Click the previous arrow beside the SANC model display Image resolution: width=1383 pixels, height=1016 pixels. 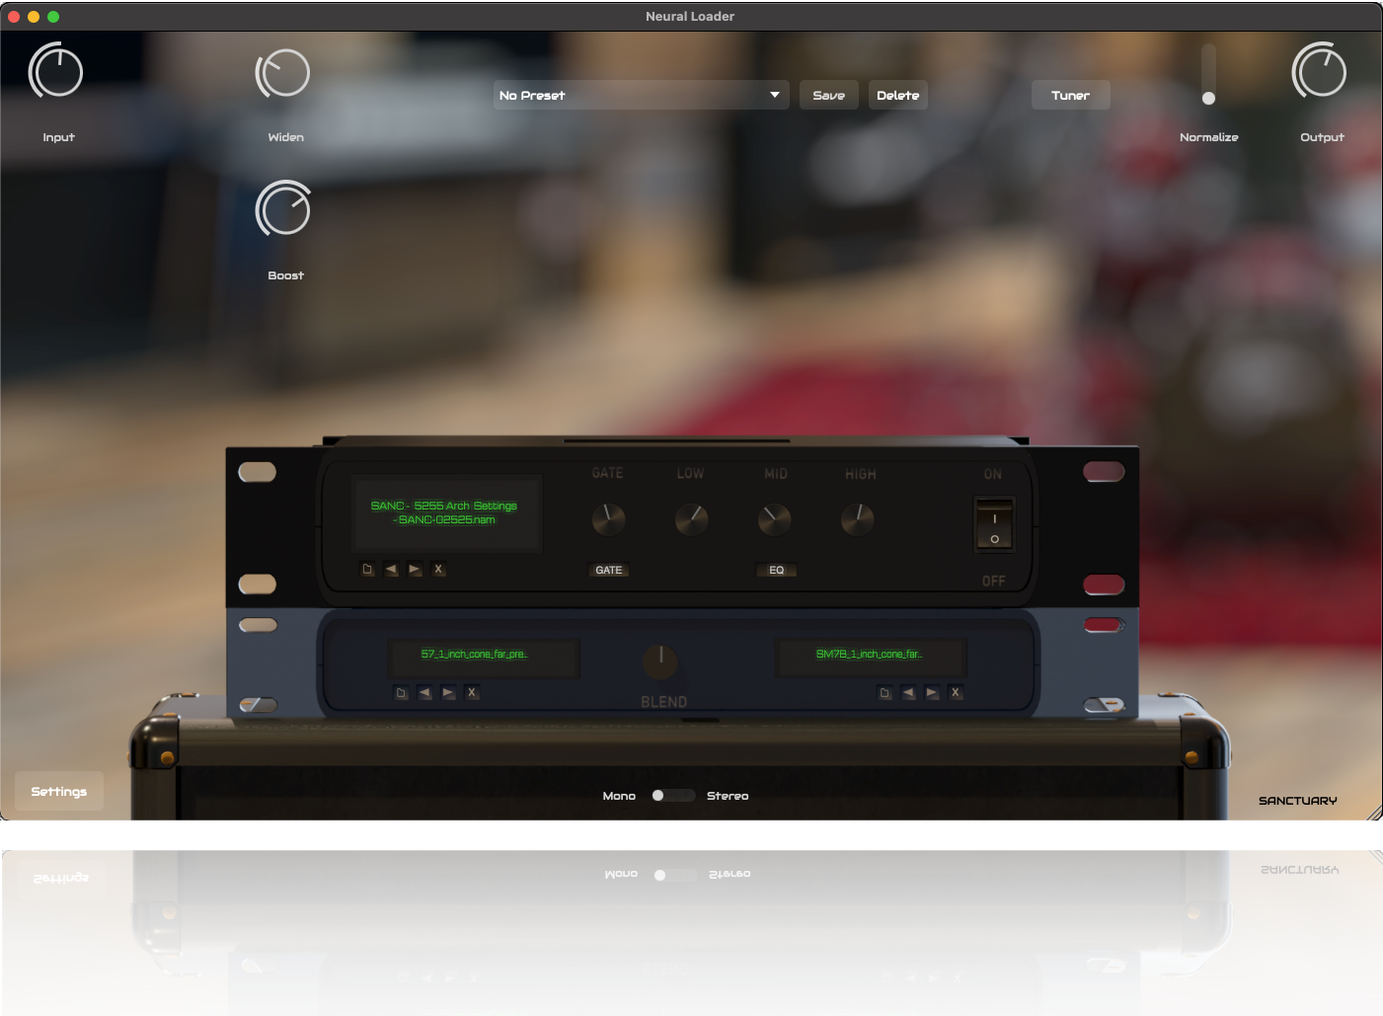point(391,569)
